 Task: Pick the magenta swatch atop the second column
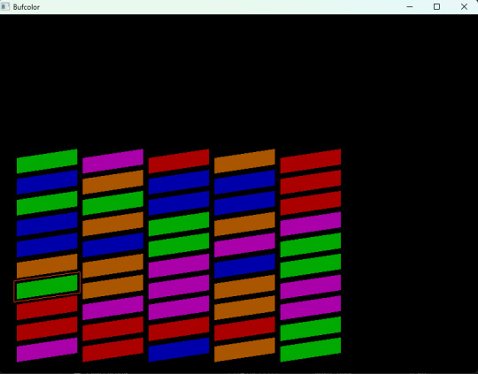(112, 161)
